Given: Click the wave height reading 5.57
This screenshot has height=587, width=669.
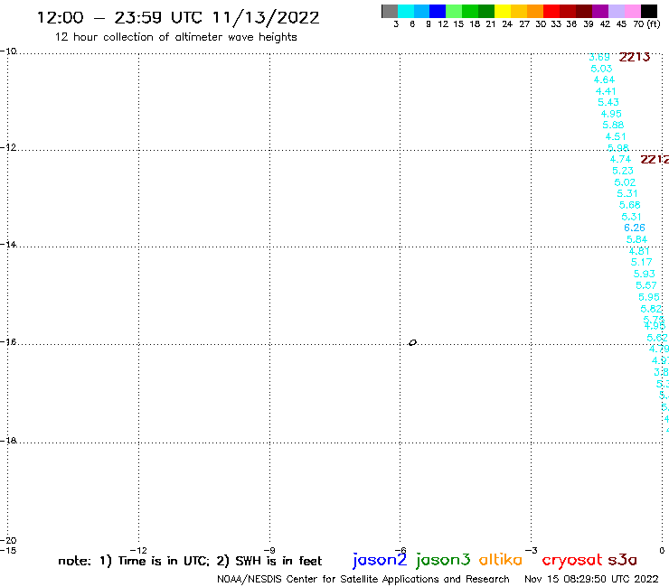Looking at the screenshot, I should [x=646, y=285].
